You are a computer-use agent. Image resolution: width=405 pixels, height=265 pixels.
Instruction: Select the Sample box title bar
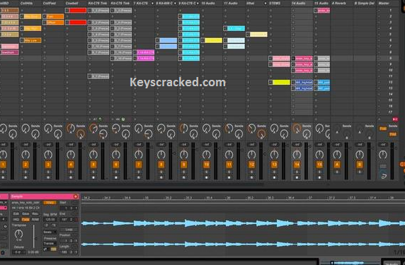pos(44,196)
